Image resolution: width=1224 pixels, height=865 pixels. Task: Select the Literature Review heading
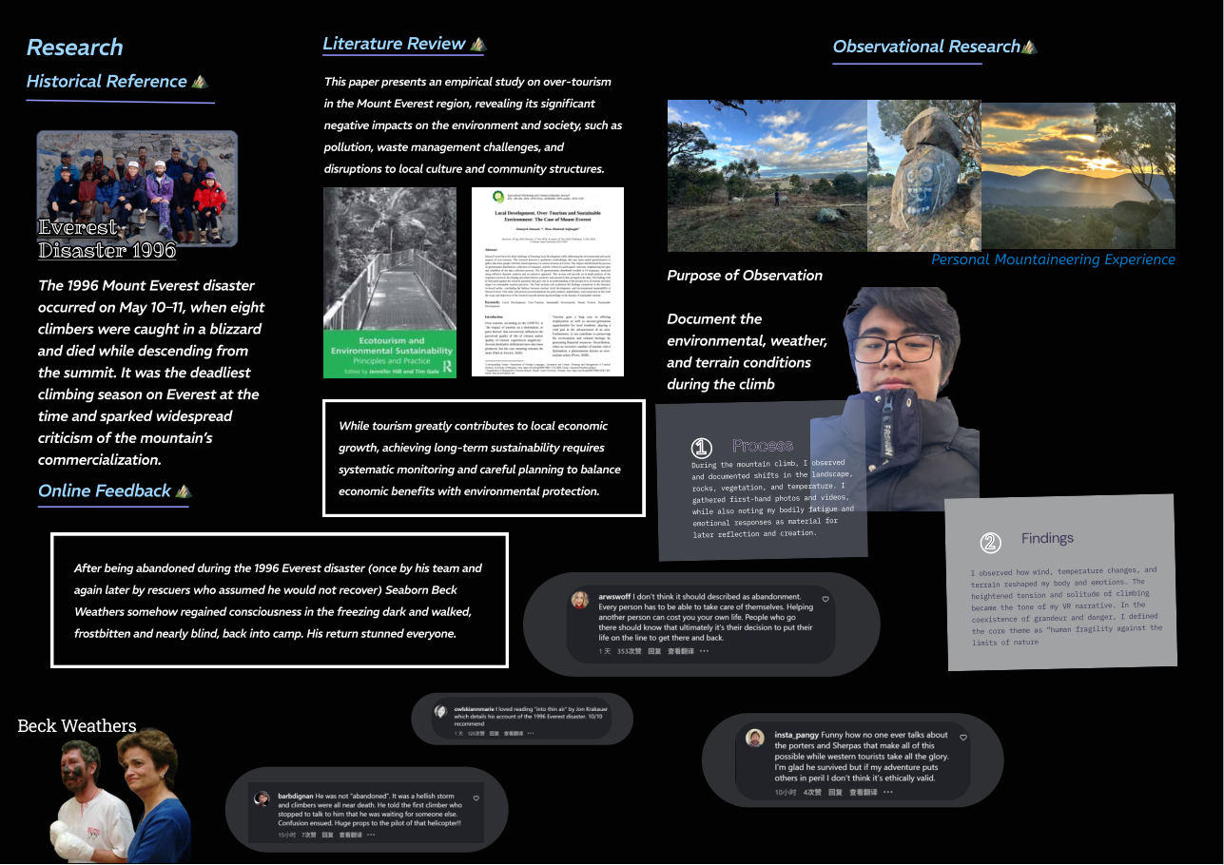(x=394, y=44)
